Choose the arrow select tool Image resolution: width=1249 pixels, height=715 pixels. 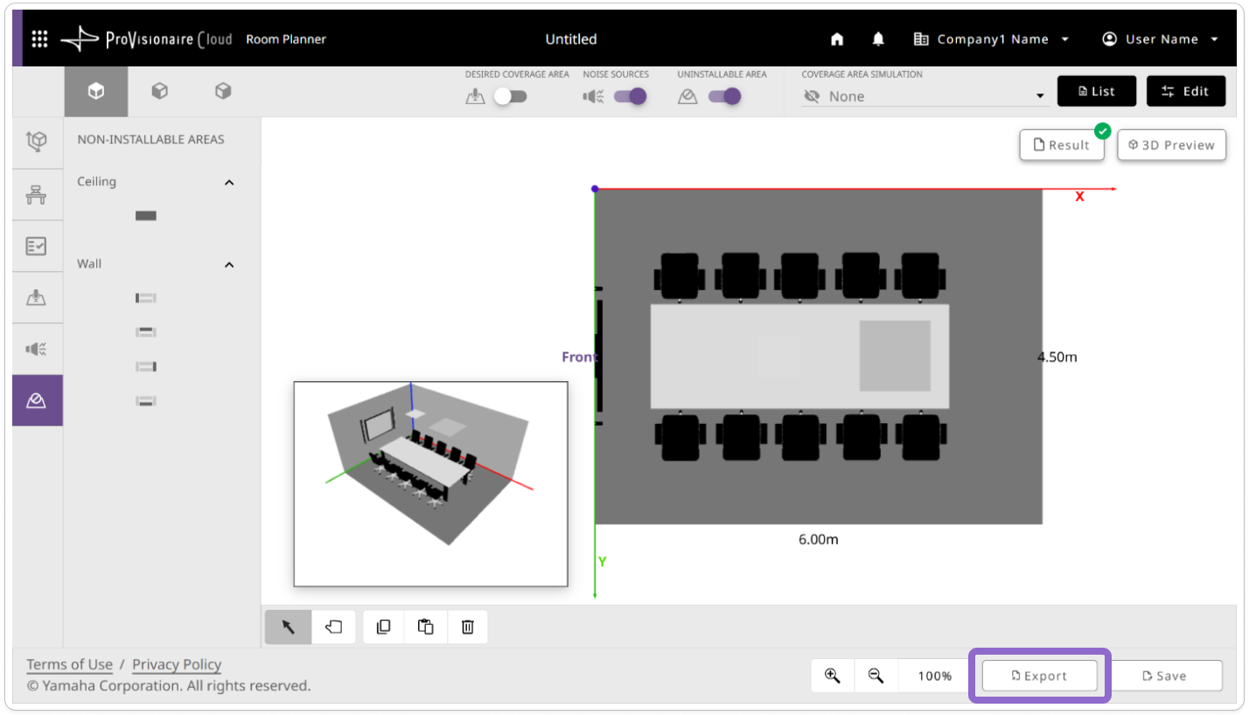click(x=289, y=627)
